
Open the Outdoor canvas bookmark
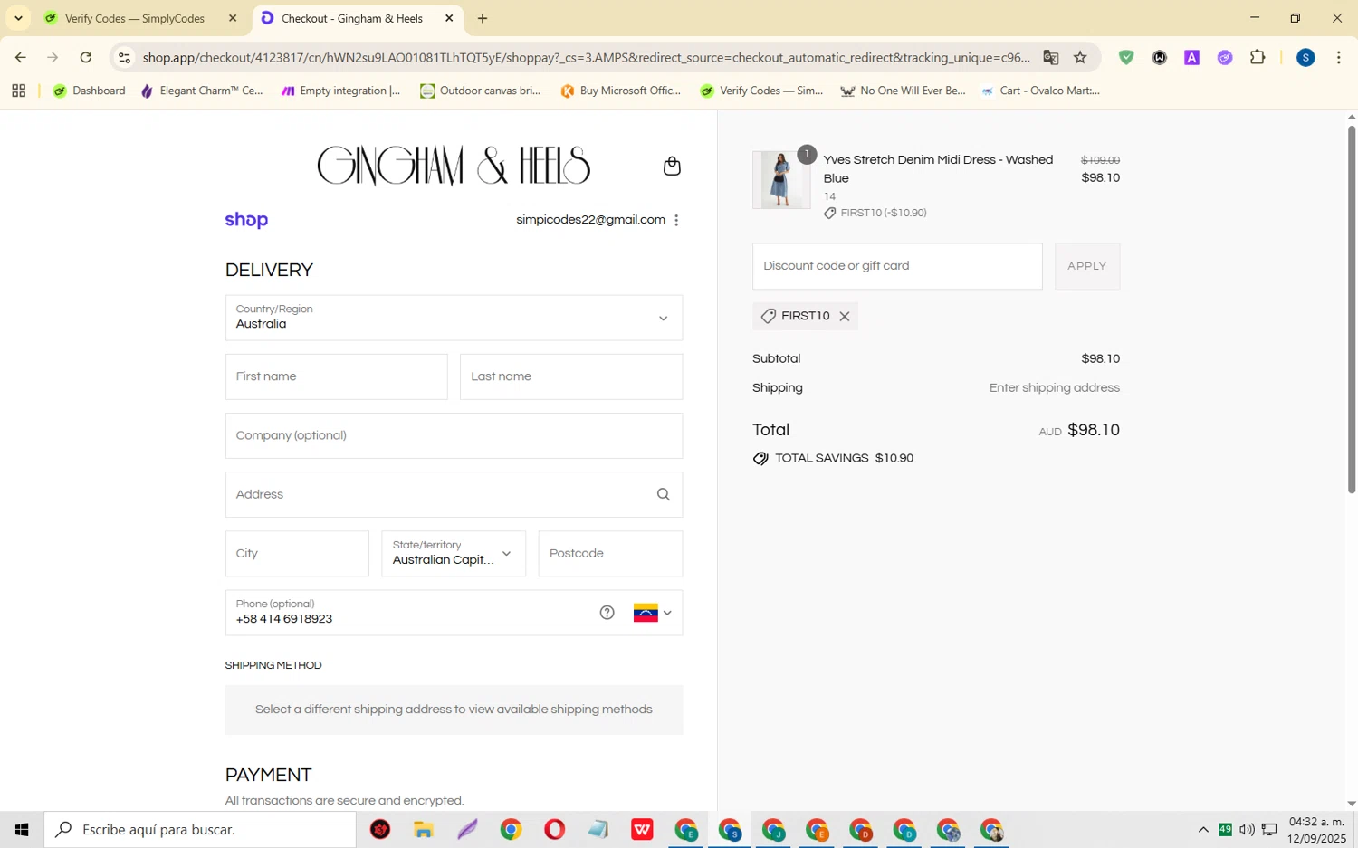(x=480, y=91)
